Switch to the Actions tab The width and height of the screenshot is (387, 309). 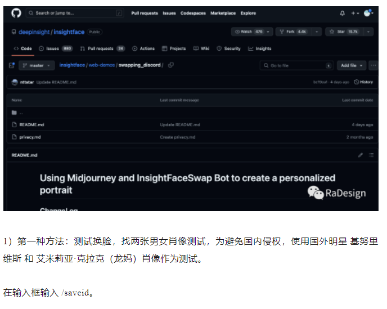tap(143, 48)
